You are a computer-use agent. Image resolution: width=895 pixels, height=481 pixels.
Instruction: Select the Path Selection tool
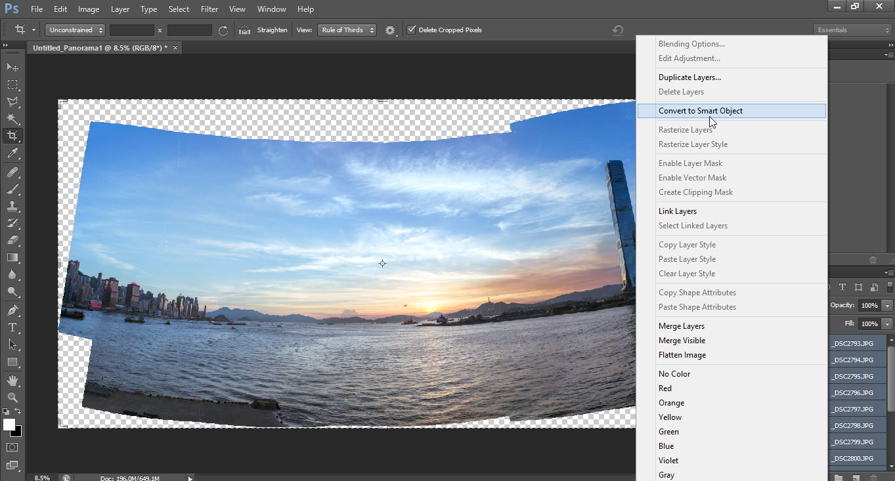12,344
